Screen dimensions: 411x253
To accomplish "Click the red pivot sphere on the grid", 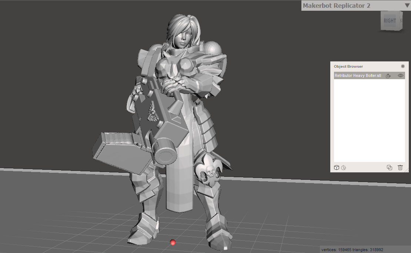I will tap(173, 243).
